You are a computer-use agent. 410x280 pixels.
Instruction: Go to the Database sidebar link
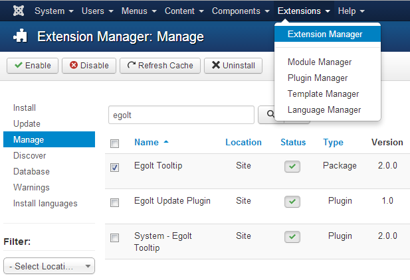(31, 172)
